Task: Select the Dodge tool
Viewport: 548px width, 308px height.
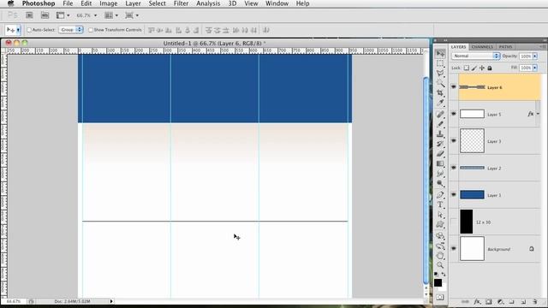Action: point(440,183)
